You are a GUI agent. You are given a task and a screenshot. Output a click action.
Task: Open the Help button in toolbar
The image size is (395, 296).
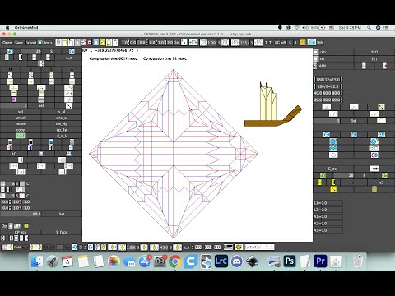[x=320, y=43]
